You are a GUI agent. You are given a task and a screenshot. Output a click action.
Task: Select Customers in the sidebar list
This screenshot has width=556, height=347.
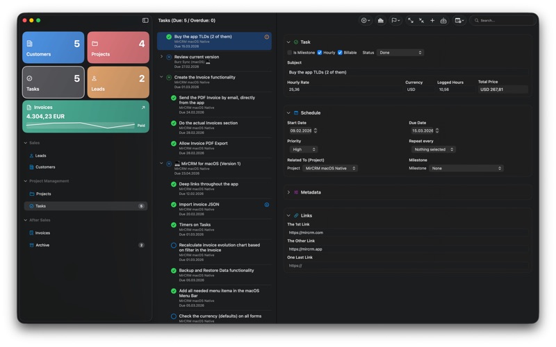click(85, 167)
